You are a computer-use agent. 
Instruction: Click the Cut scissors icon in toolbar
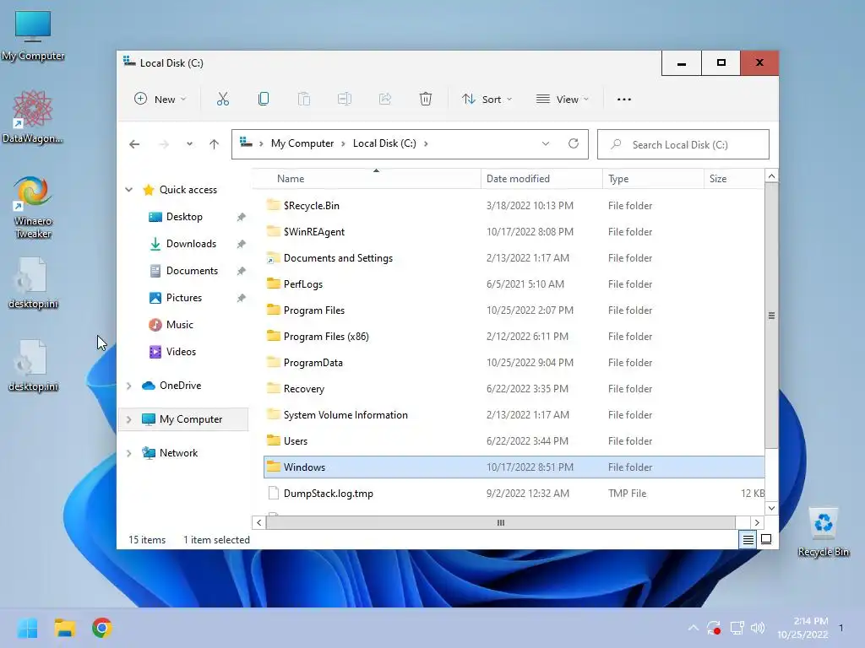pos(223,100)
